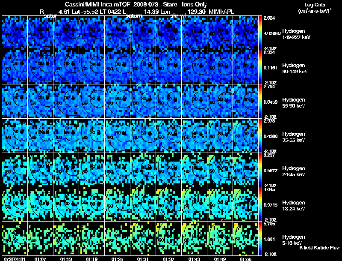Screen dimensions: 342x261
Task: Click the colorbar midpoint value '0.4380'
Action: 271,136
